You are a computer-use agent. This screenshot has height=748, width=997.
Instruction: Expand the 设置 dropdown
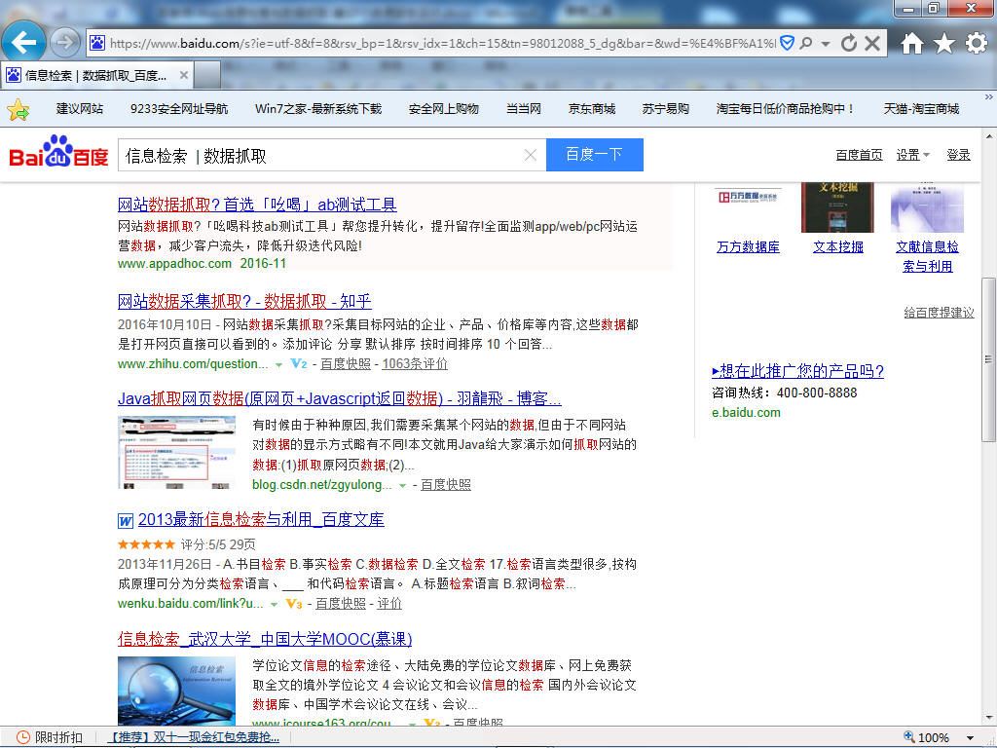coord(912,155)
